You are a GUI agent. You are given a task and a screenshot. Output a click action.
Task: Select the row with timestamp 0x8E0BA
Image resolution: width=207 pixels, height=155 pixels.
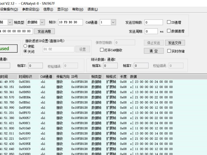coord(103,97)
